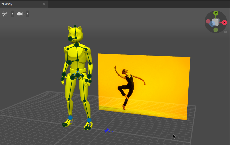Click the faded green bottom gizmo circle
Image resolution: width=230 pixels, height=145 pixels.
tap(216, 30)
